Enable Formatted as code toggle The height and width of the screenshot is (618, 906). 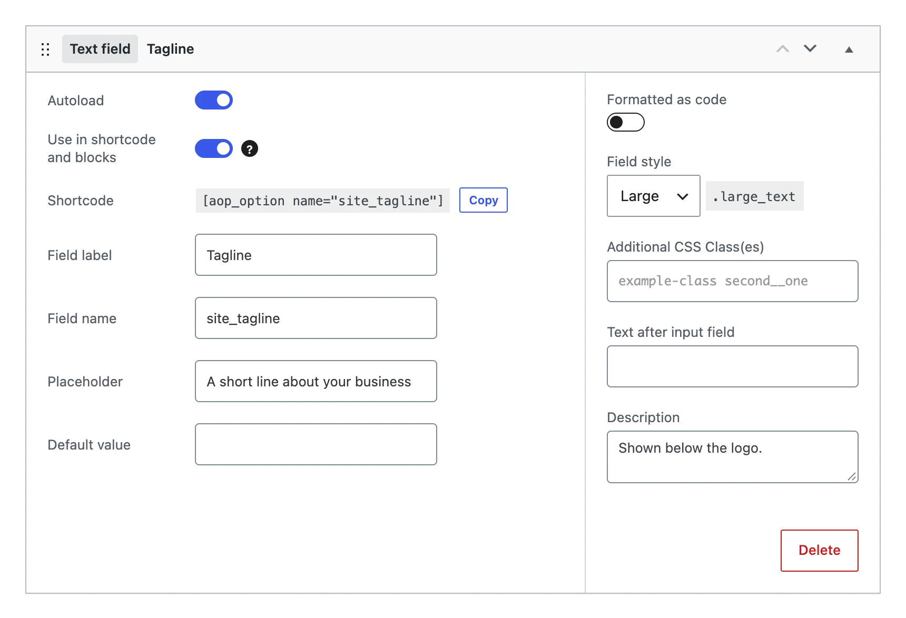click(x=626, y=122)
